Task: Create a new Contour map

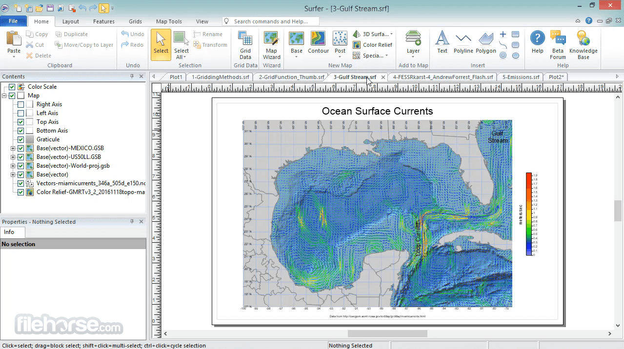Action: click(319, 42)
